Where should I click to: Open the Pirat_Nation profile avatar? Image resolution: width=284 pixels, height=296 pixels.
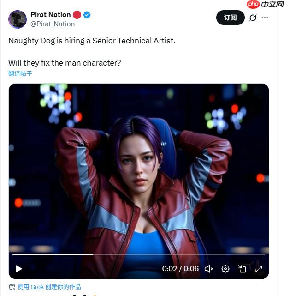coord(18,19)
